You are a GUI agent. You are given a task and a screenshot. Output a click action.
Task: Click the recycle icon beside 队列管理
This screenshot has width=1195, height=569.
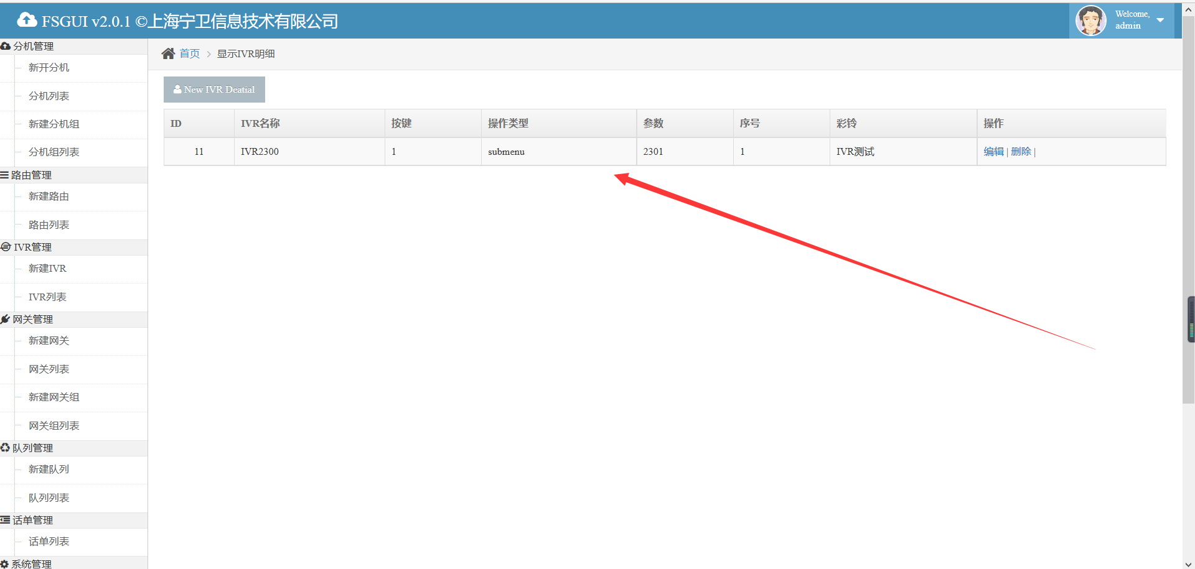point(5,448)
